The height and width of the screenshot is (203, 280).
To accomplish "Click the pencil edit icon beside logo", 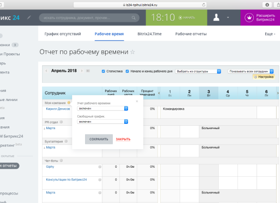I will click(x=29, y=18).
